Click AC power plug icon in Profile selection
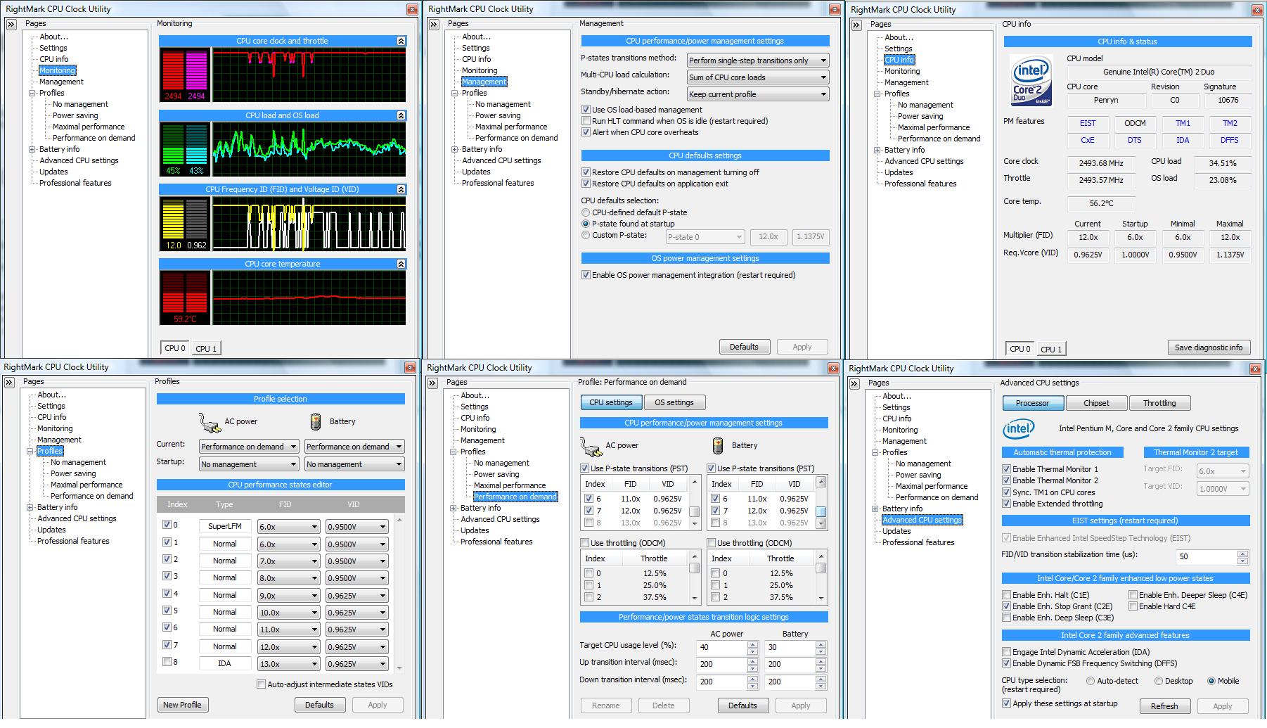Image resolution: width=1267 pixels, height=728 pixels. (210, 422)
